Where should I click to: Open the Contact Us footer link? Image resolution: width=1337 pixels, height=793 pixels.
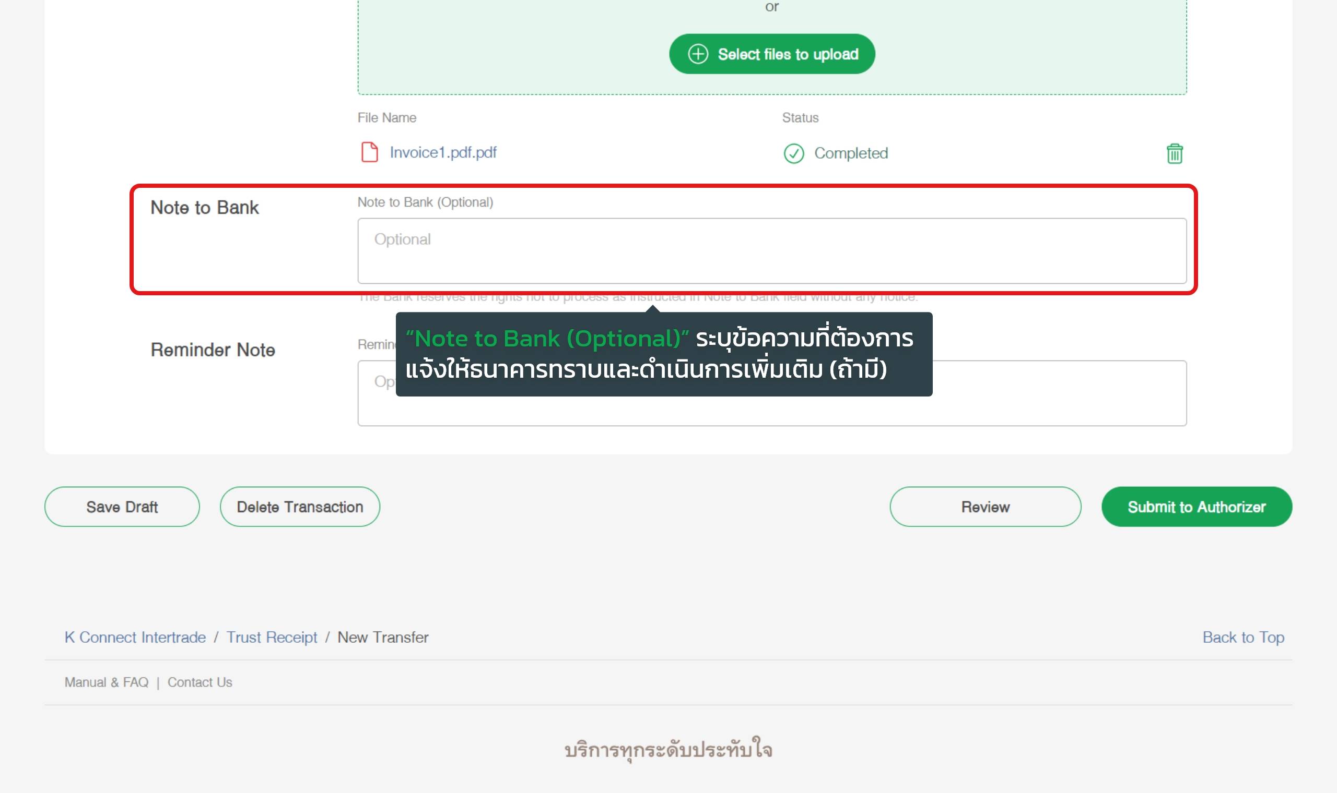click(x=200, y=682)
